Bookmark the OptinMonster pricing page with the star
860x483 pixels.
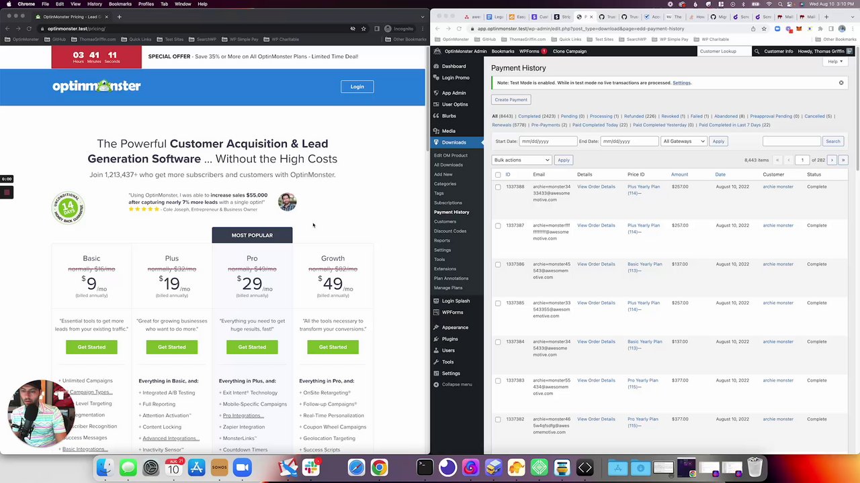point(363,29)
